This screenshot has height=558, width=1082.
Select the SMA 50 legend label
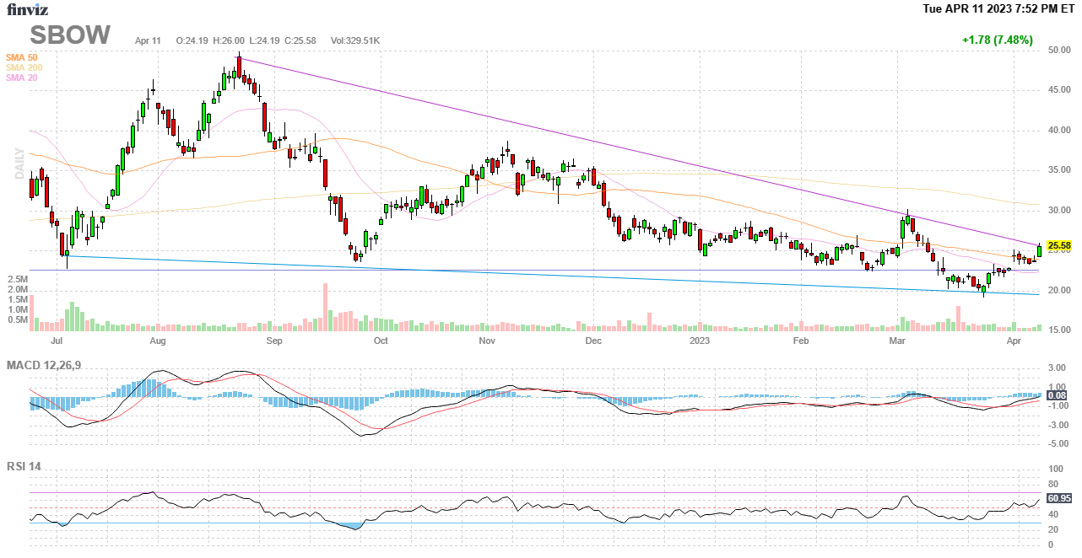pos(21,57)
